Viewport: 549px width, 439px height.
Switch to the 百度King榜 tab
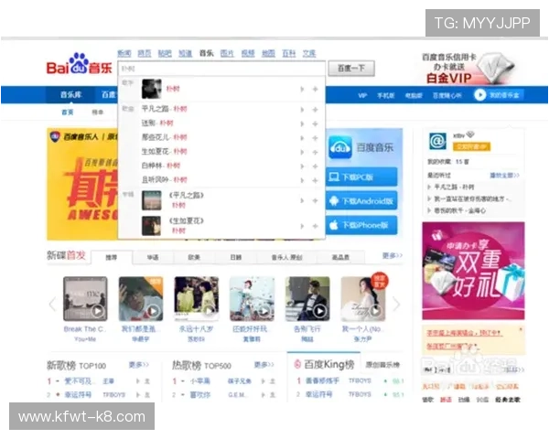pyautogui.click(x=324, y=364)
